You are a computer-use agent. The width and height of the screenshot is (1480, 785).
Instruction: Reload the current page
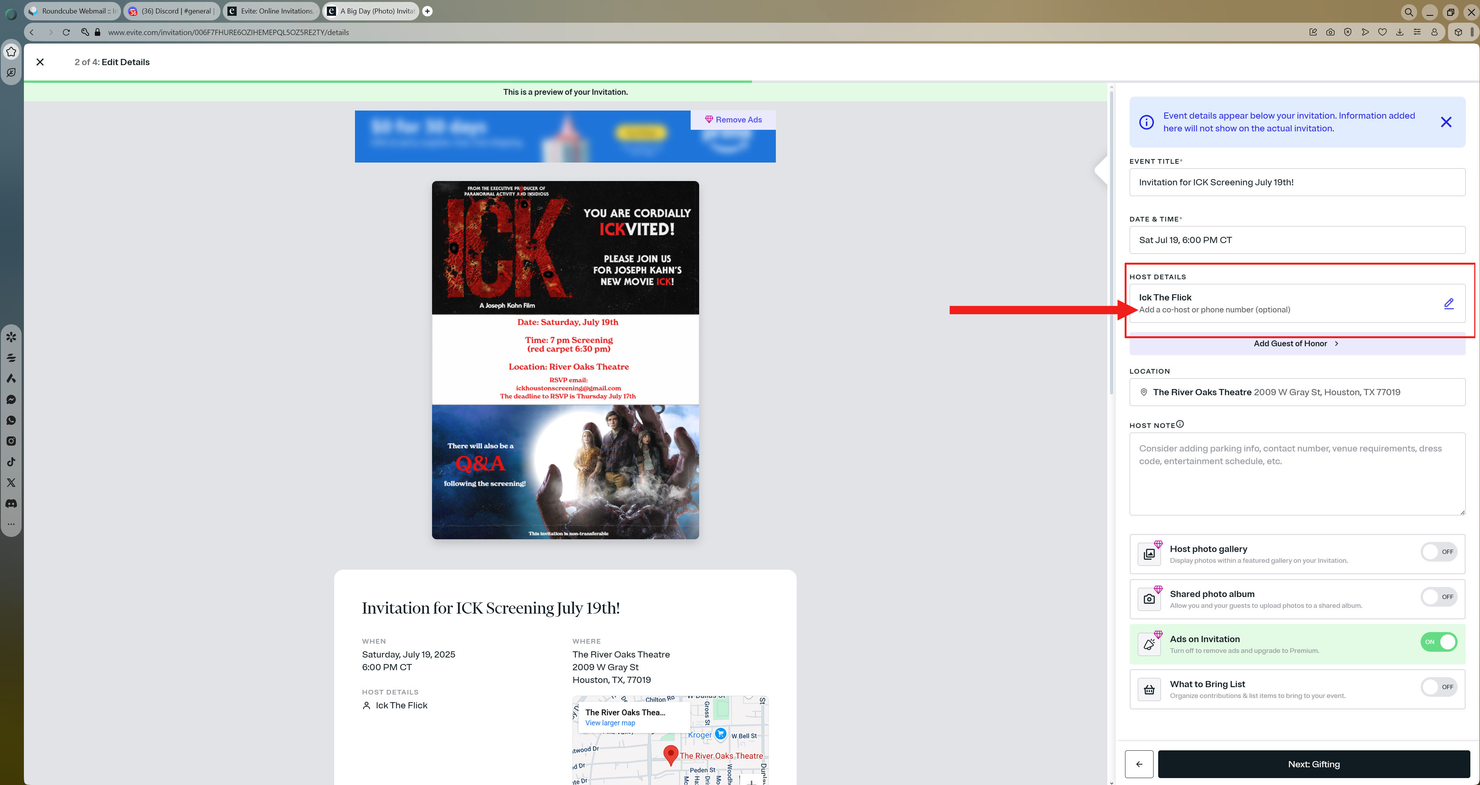click(66, 32)
